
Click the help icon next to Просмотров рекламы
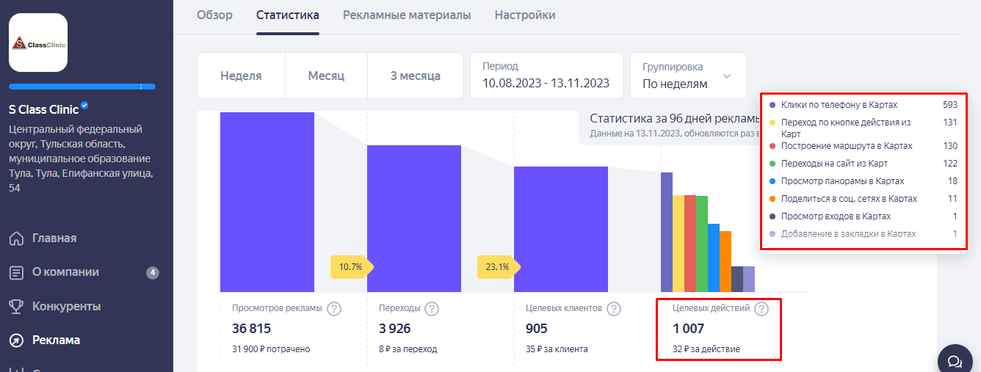point(334,309)
